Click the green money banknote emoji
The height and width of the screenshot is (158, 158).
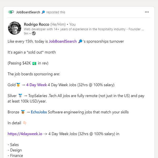point(34,63)
